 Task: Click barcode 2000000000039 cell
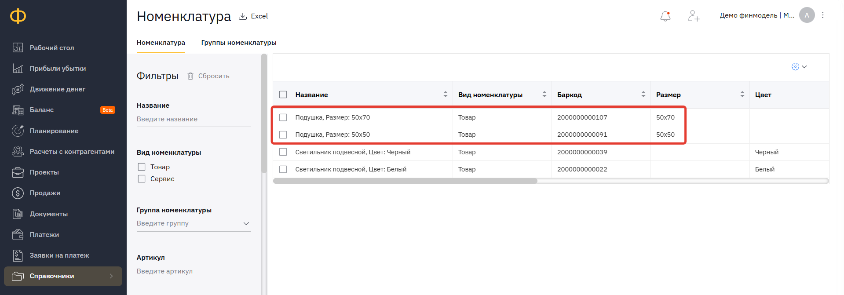pos(582,152)
